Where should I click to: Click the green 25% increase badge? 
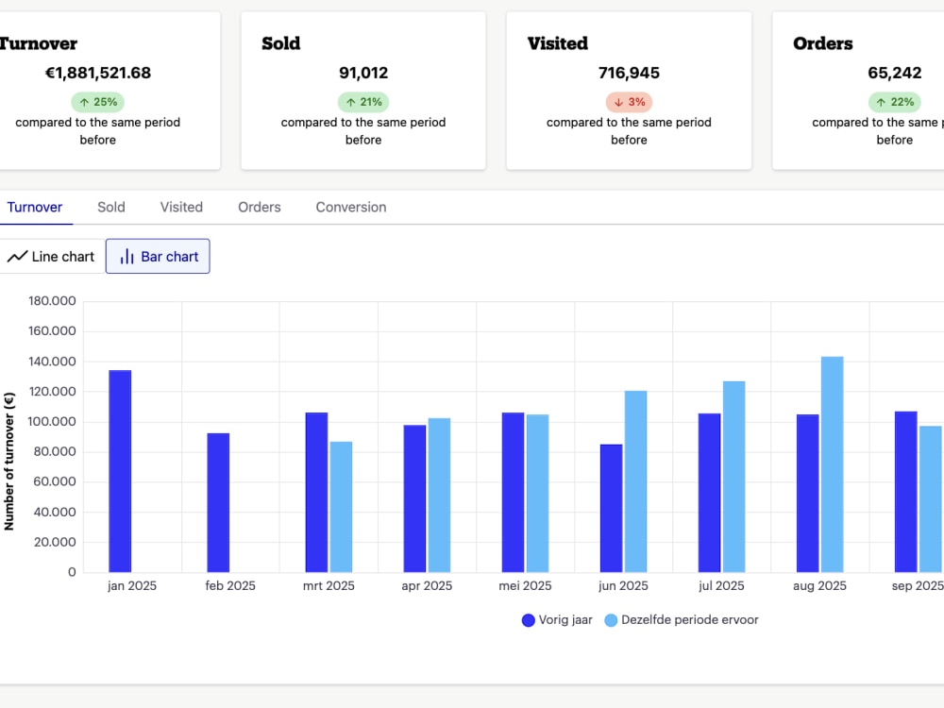pos(98,102)
